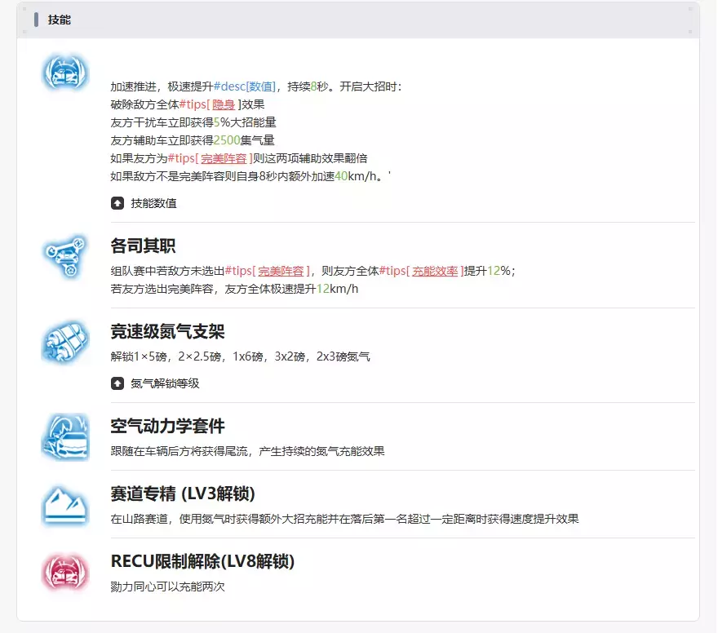Click the 勠力同心可以充能两次 description
Viewport: 718px width, 633px height.
click(167, 587)
